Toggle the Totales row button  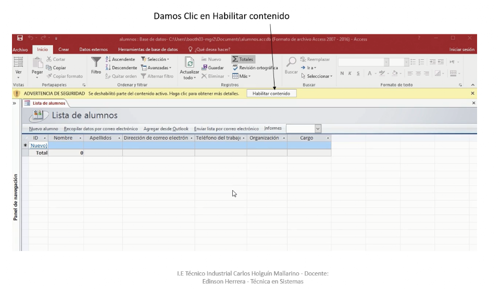(243, 59)
